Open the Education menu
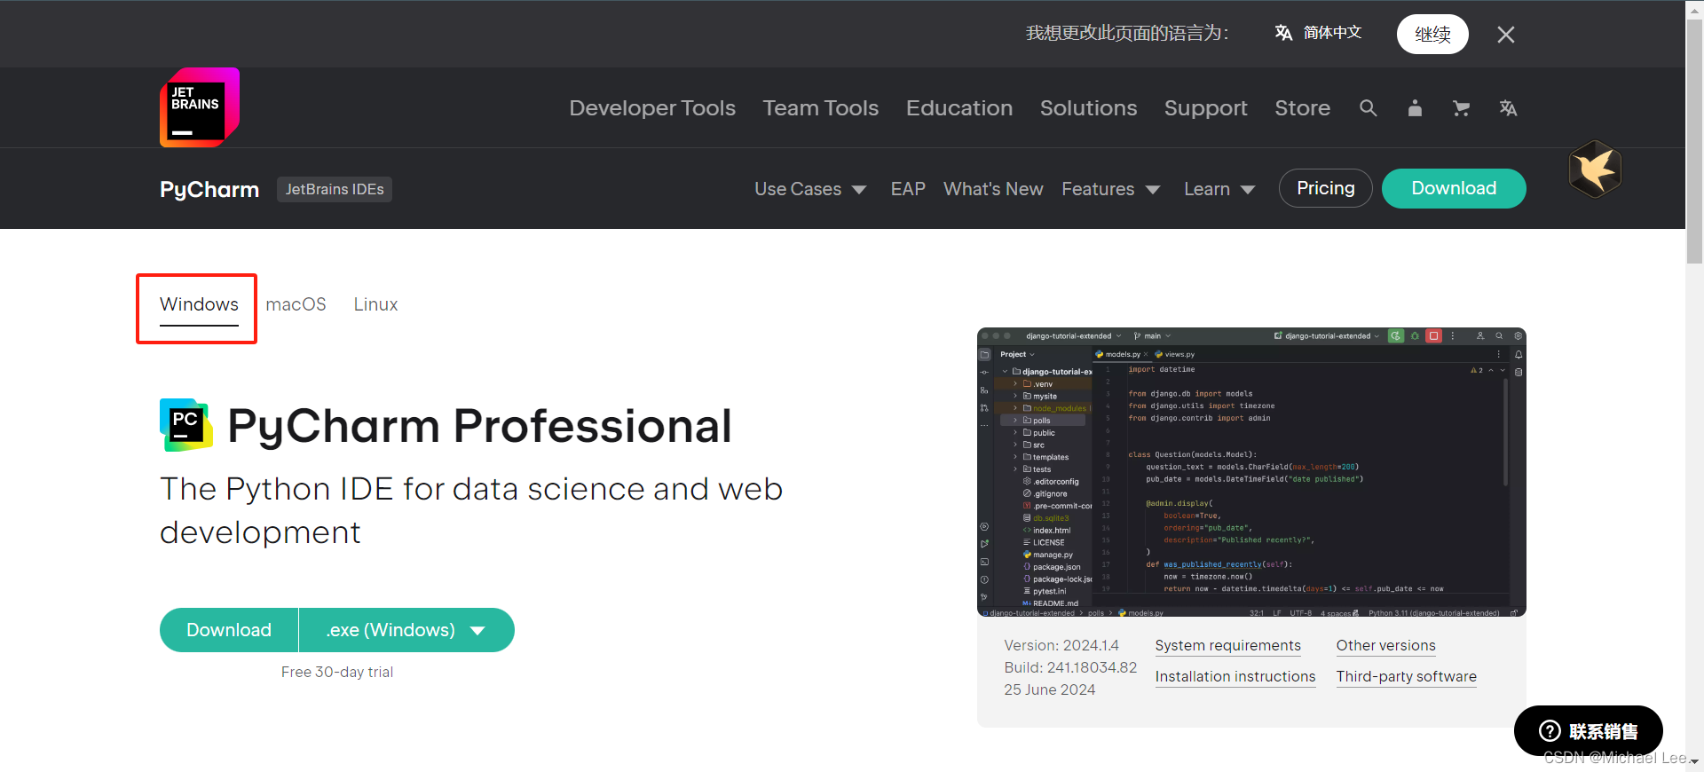The height and width of the screenshot is (772, 1704). (959, 108)
